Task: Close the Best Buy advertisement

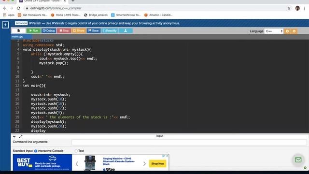Action: [167, 156]
